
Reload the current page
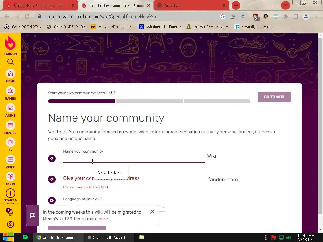pos(27,16)
